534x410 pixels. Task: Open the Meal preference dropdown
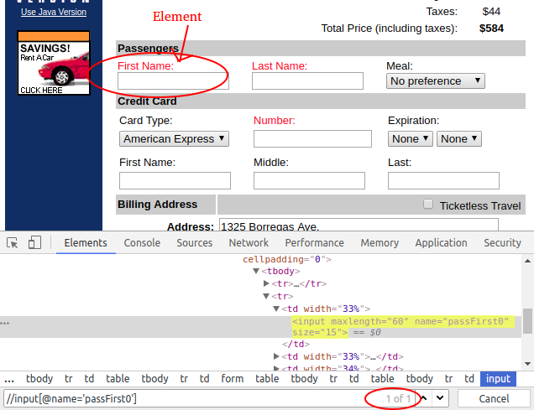pos(436,81)
